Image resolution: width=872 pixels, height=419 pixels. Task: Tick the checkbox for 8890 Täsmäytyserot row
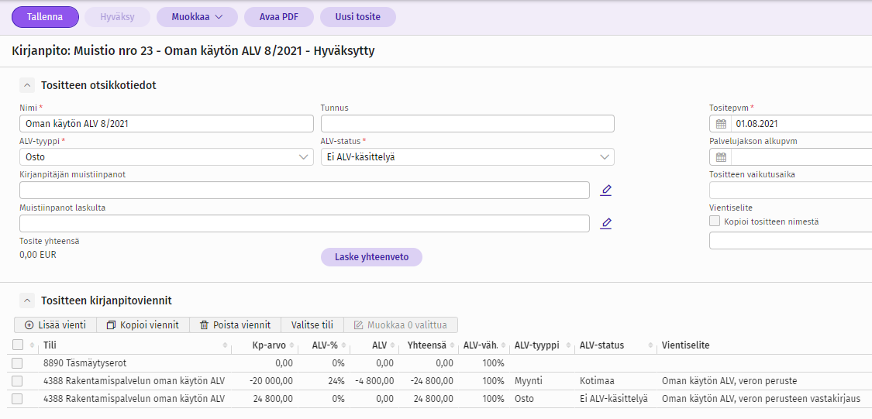pyautogui.click(x=18, y=362)
